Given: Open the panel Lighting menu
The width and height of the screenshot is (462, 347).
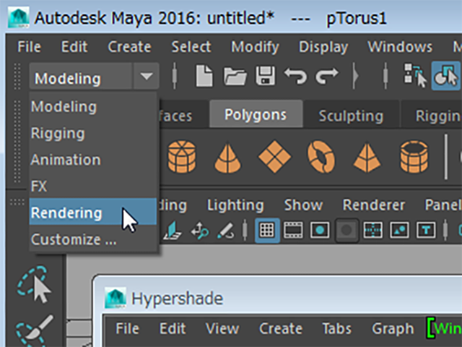Looking at the screenshot, I should (x=235, y=205).
